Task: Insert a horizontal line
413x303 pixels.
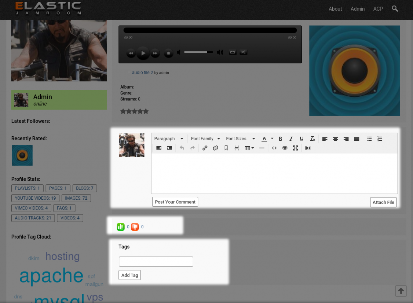Action: (262, 148)
